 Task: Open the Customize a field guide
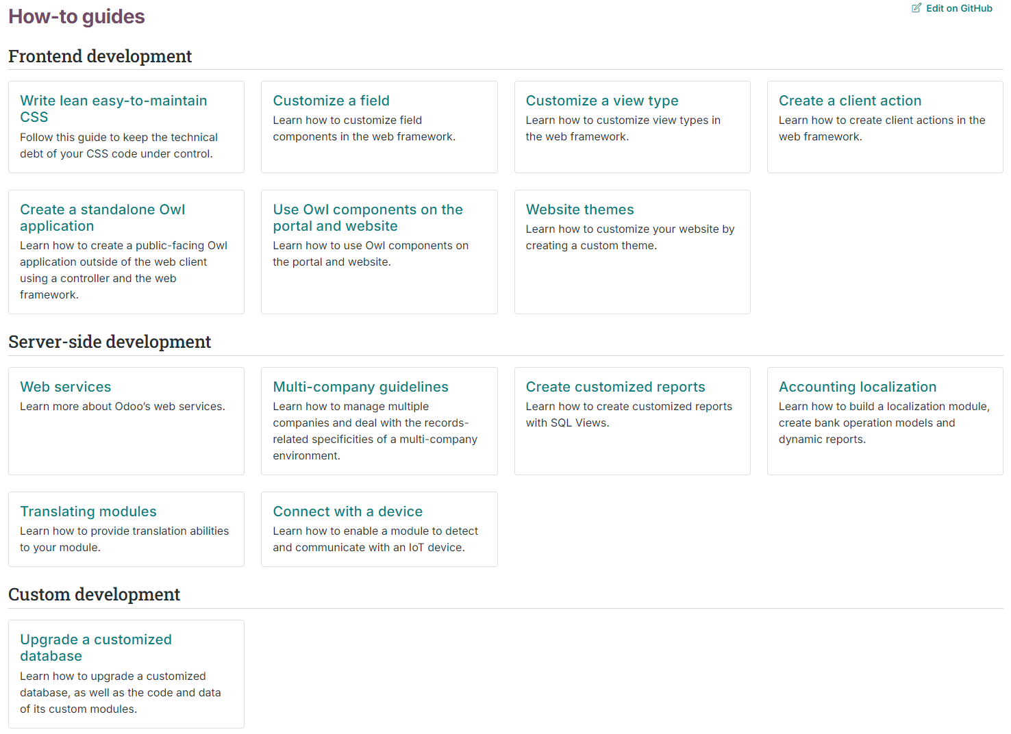pos(379,127)
